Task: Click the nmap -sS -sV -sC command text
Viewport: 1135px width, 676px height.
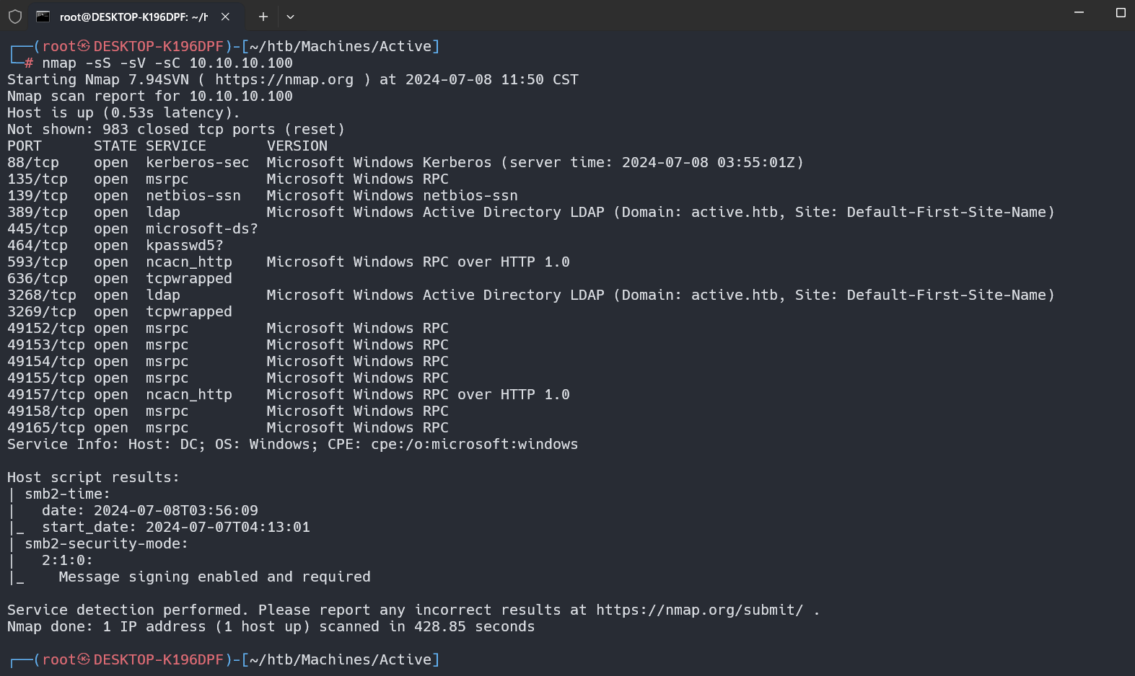Action: 167,63
